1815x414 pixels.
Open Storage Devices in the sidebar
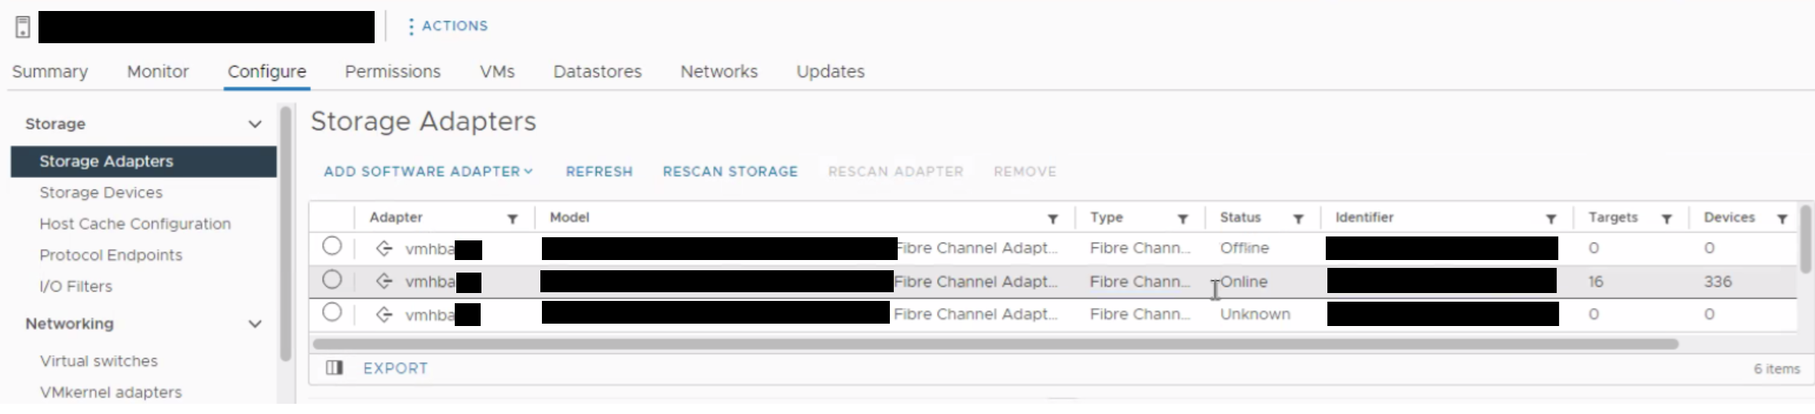coord(101,192)
